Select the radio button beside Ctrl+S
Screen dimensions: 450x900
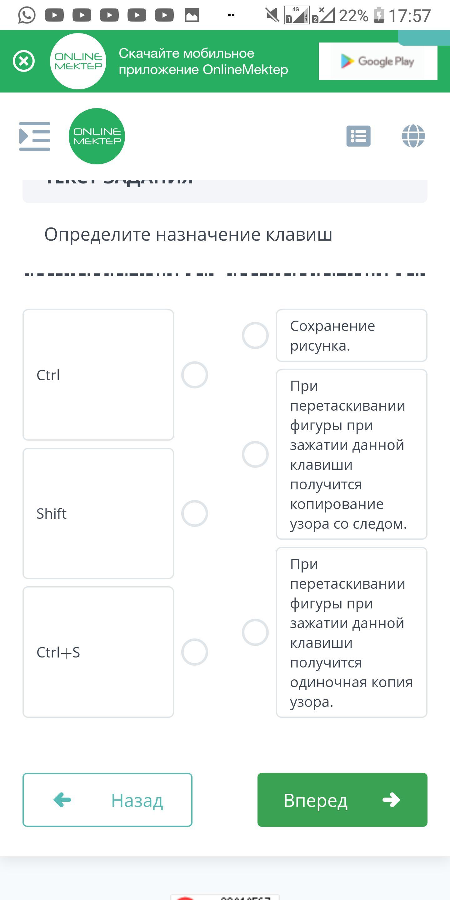coord(195,652)
